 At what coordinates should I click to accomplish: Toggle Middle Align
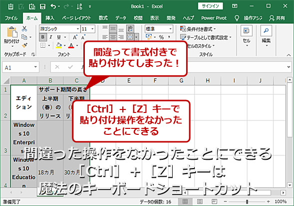click(113, 28)
